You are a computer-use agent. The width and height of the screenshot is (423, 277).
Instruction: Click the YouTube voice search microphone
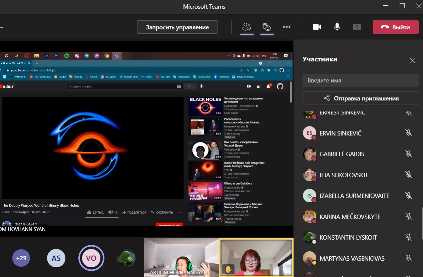coord(201,86)
